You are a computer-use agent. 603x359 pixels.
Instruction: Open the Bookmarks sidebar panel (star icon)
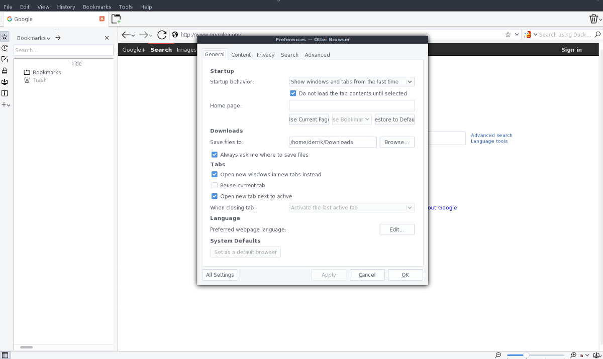pos(5,36)
